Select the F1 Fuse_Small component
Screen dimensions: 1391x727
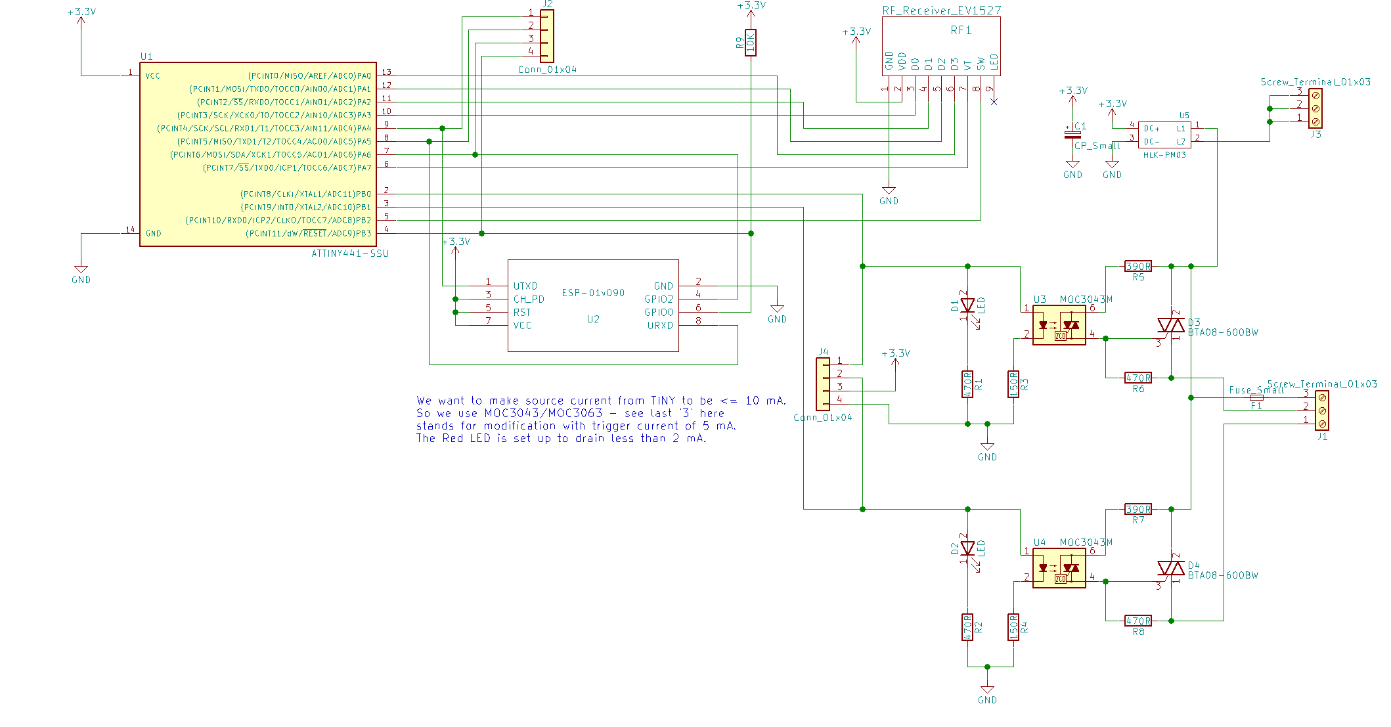[x=1256, y=397]
